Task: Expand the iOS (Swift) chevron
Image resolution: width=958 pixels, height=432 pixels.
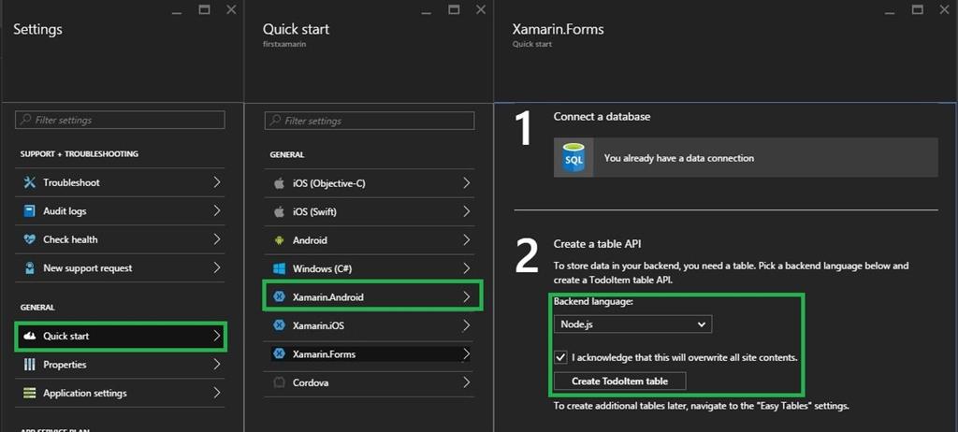Action: [466, 211]
